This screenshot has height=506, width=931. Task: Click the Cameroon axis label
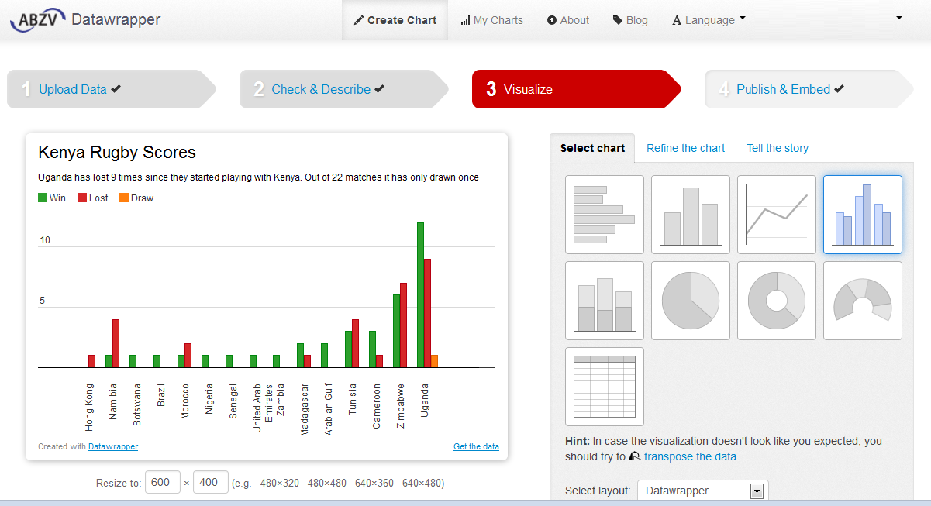(377, 405)
